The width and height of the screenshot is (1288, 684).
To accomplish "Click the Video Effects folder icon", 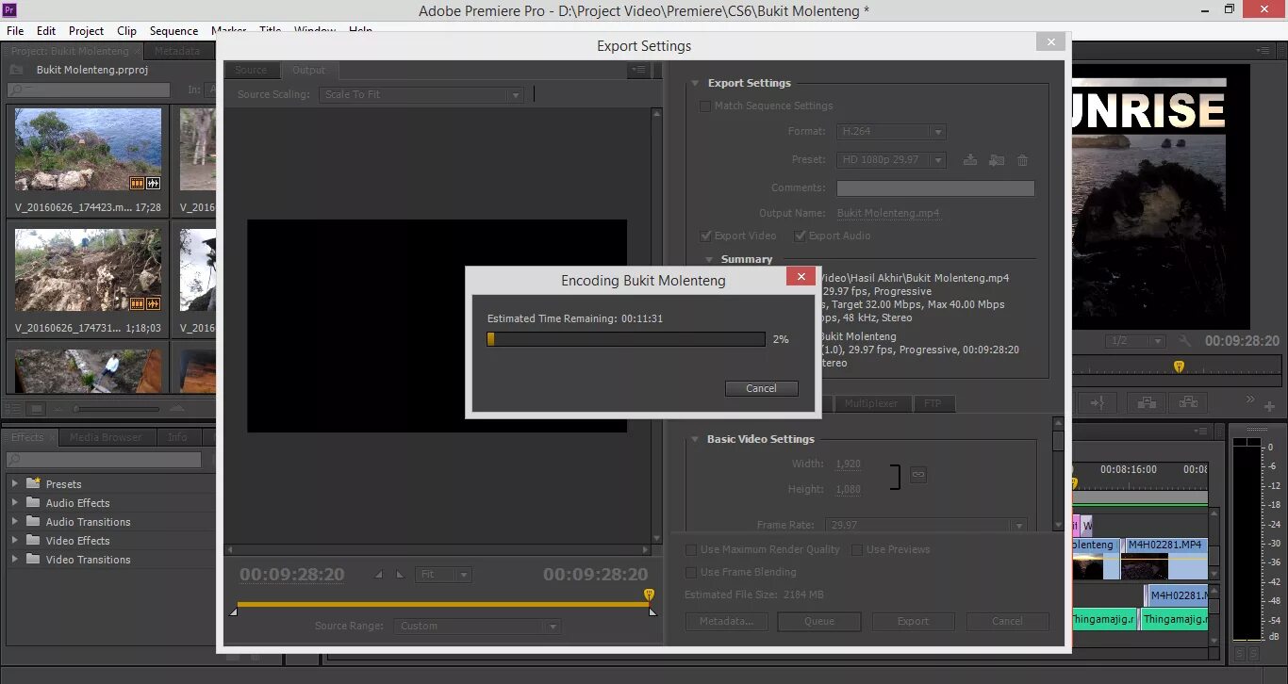I will click(x=33, y=540).
